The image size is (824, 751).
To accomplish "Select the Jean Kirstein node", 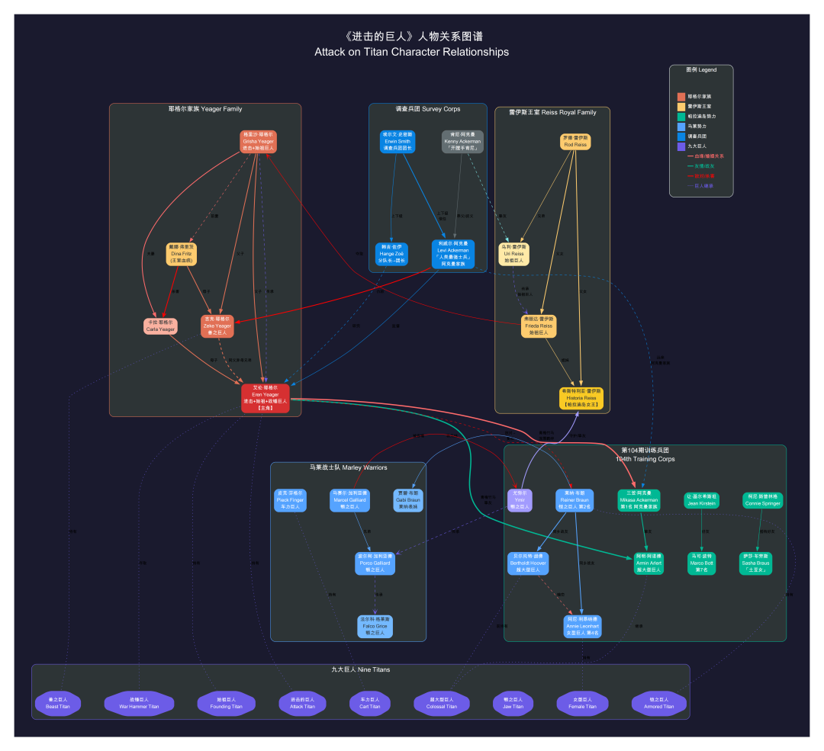I will tap(702, 500).
